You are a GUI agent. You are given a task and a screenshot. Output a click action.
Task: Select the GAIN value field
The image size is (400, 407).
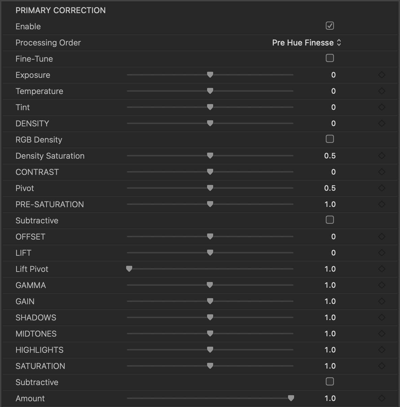coord(330,301)
